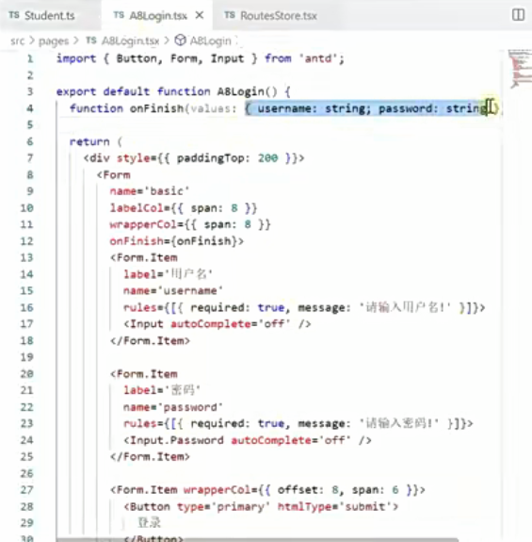Click the '登录' button text on line 29
Image resolution: width=532 pixels, height=542 pixels.
tap(149, 522)
